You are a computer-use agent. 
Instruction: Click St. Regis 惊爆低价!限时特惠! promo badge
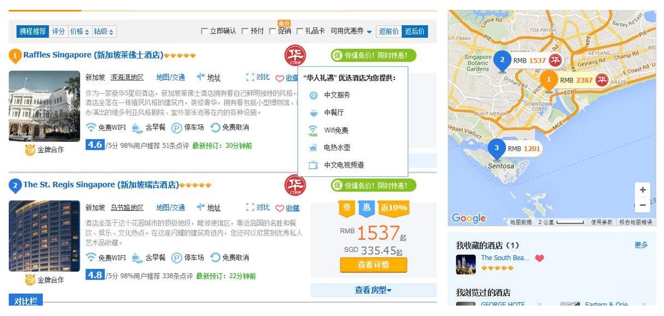(x=373, y=186)
